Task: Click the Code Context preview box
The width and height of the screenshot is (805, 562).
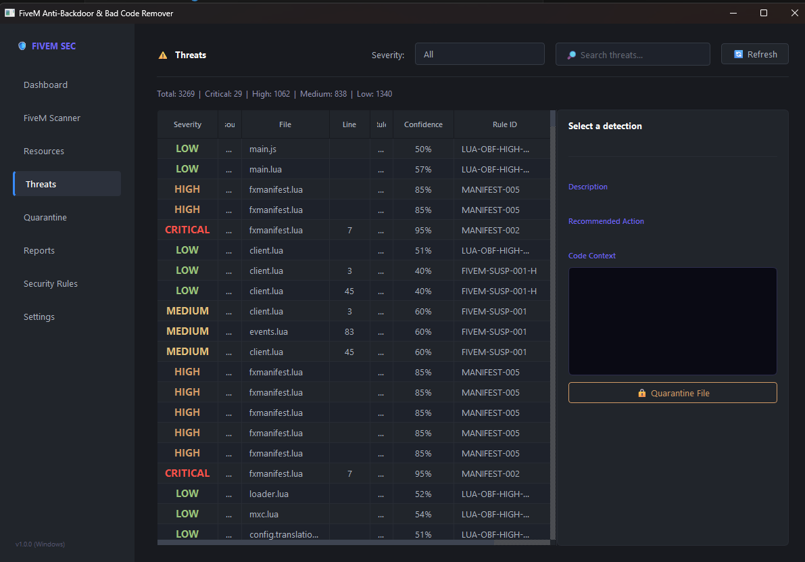Action: (x=673, y=321)
